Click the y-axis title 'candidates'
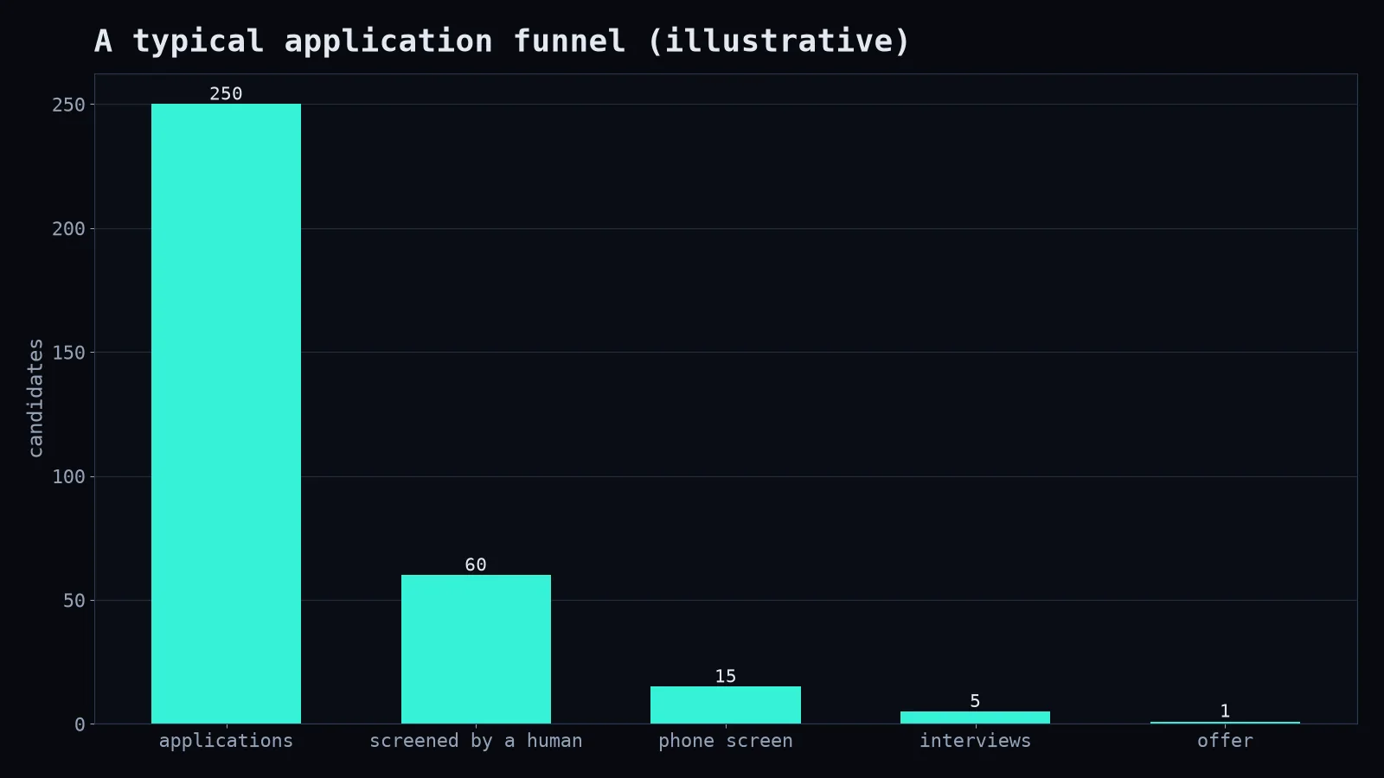This screenshot has width=1384, height=778. pyautogui.click(x=35, y=398)
